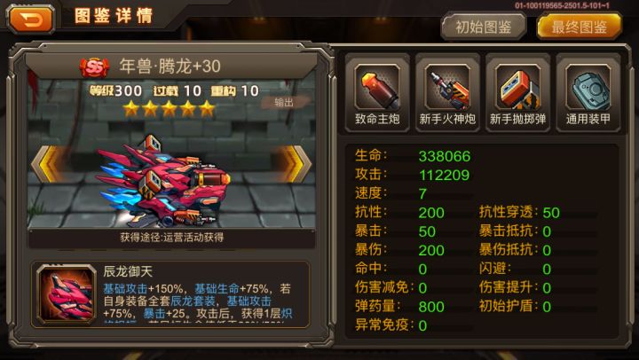Click the 抗性穿透 stat row
Screen dimensions: 639x360
519,212
